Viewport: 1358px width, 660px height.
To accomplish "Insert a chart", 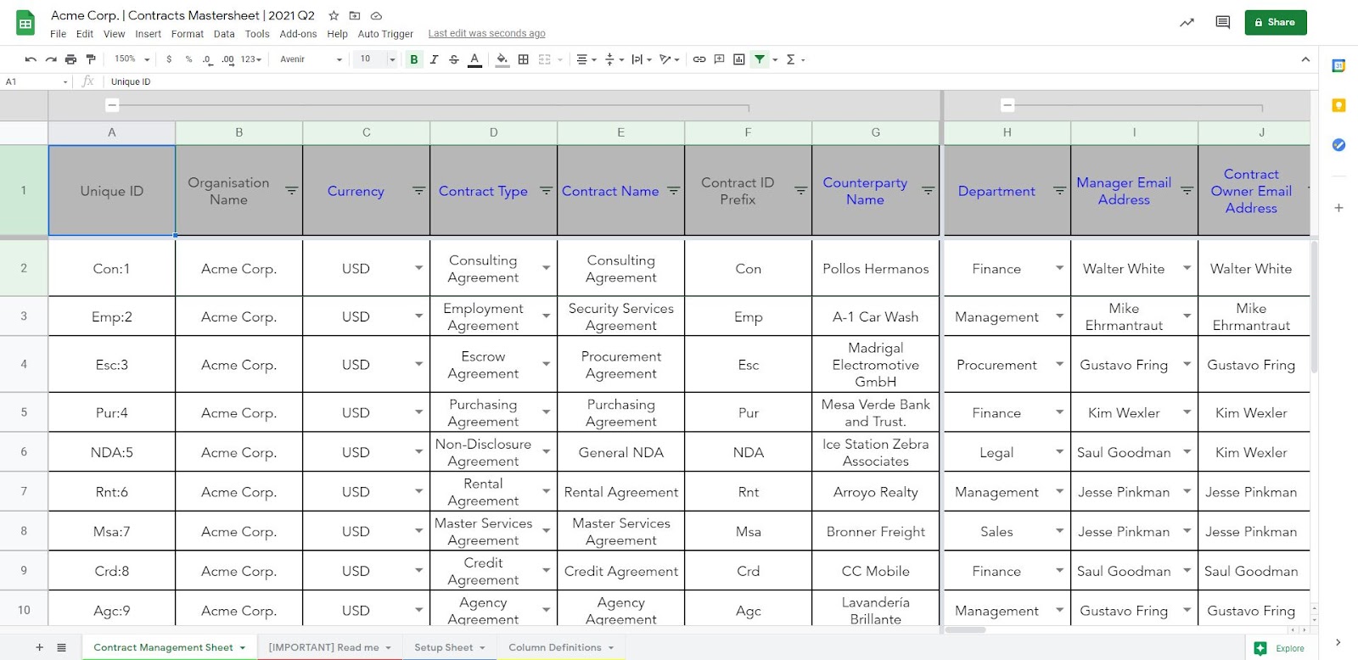I will [739, 59].
